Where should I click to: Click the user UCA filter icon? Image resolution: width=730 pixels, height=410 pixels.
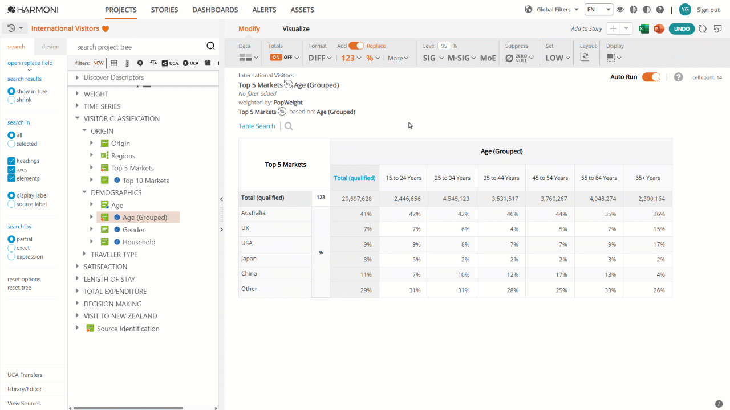191,63
